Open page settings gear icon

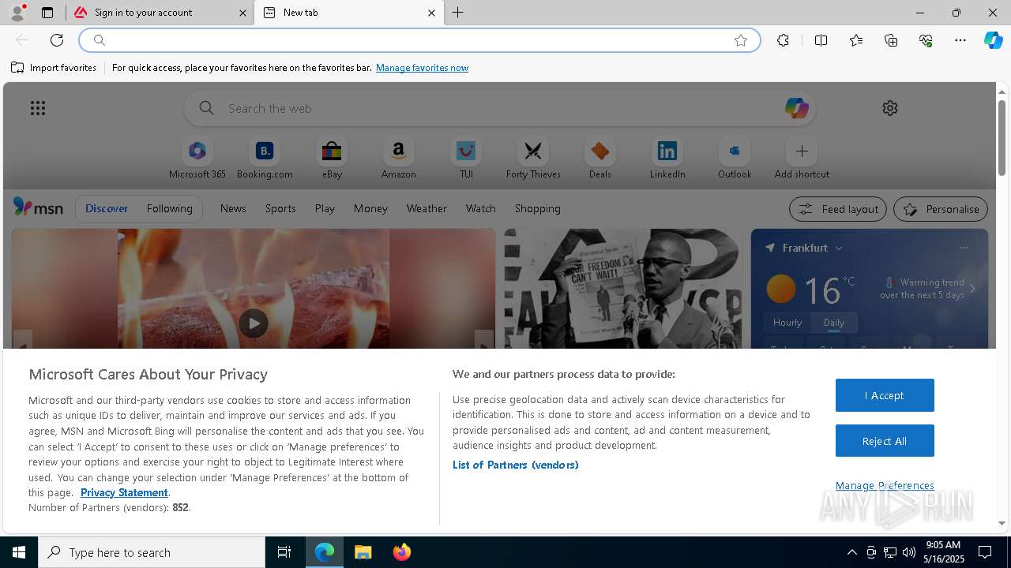[x=890, y=108]
